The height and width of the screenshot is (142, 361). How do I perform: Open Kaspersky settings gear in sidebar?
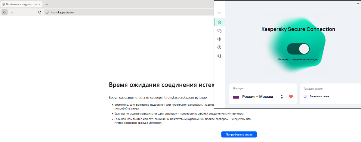pos(219,39)
